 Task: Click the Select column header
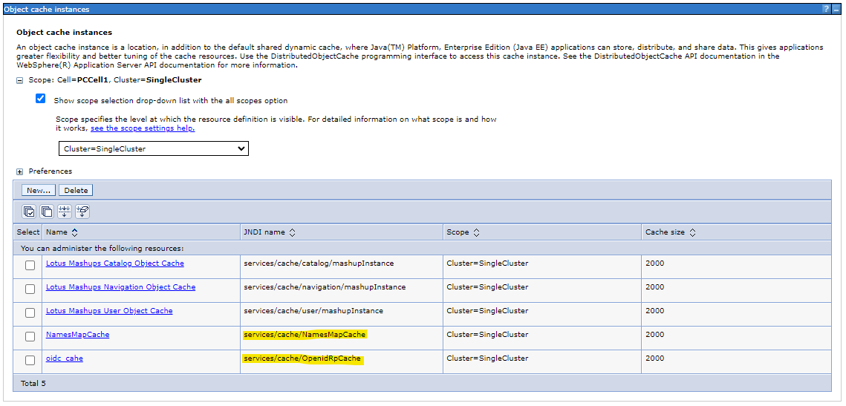(28, 232)
